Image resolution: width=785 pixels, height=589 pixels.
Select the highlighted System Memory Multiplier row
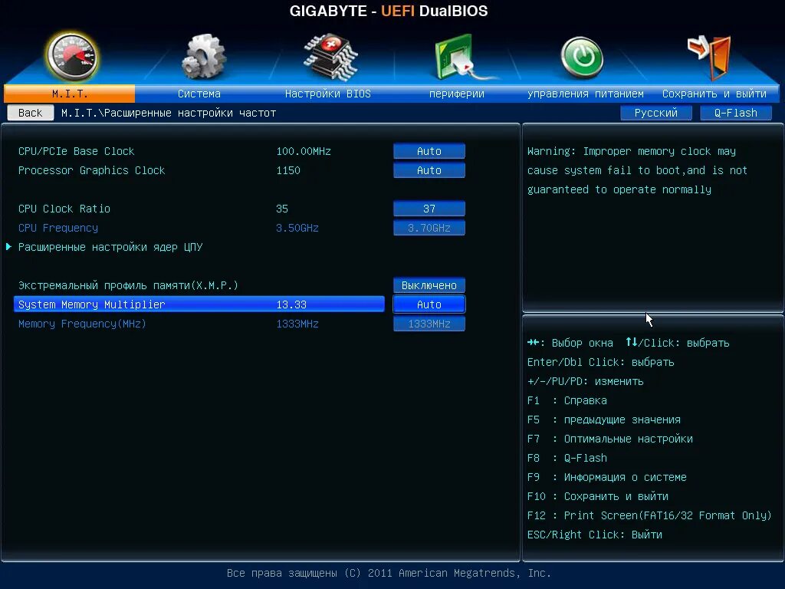coord(199,304)
